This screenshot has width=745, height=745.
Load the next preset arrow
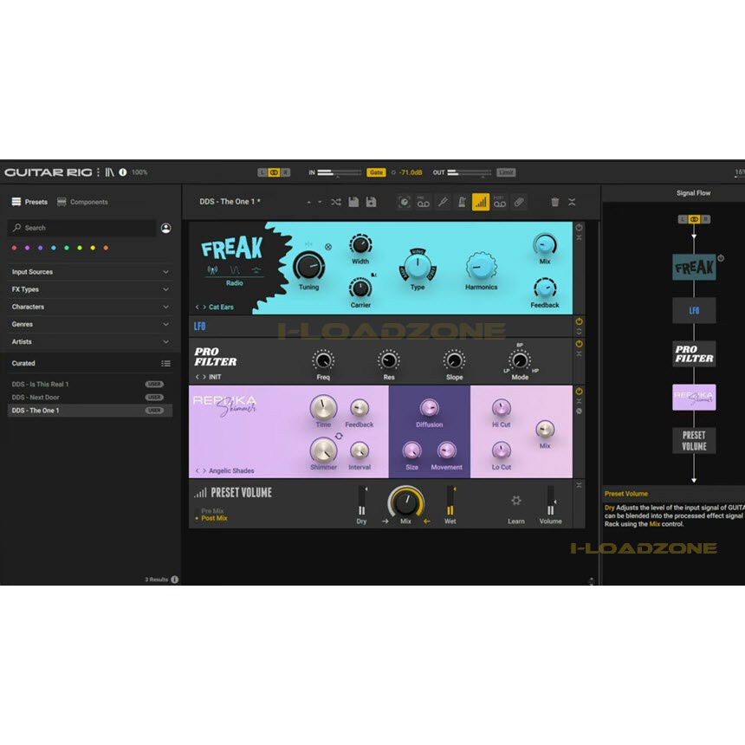tap(320, 203)
